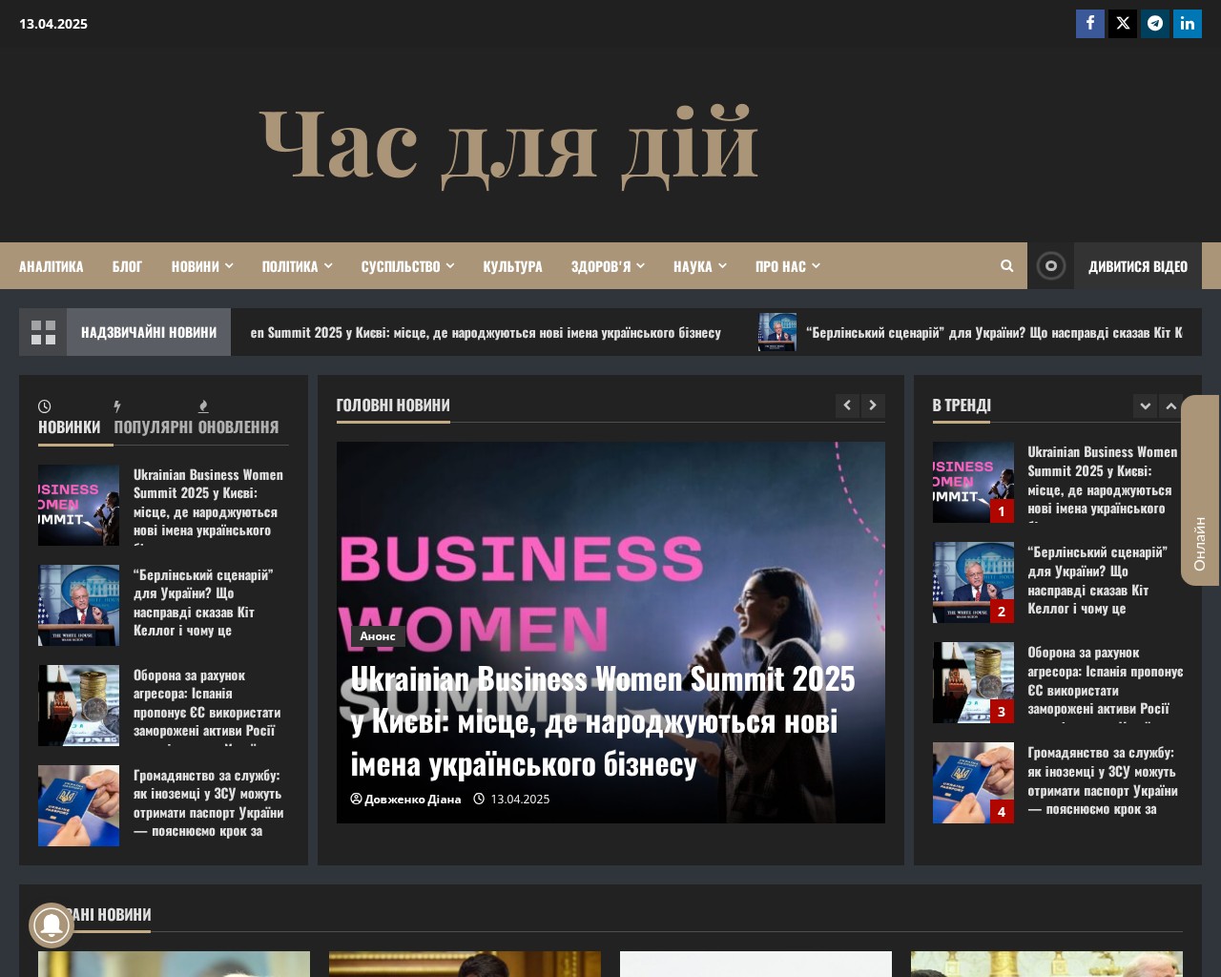Open the Онлайн side widget tab

pyautogui.click(x=1200, y=489)
